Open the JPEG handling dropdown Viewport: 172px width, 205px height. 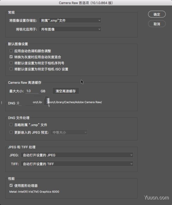pos(77,155)
